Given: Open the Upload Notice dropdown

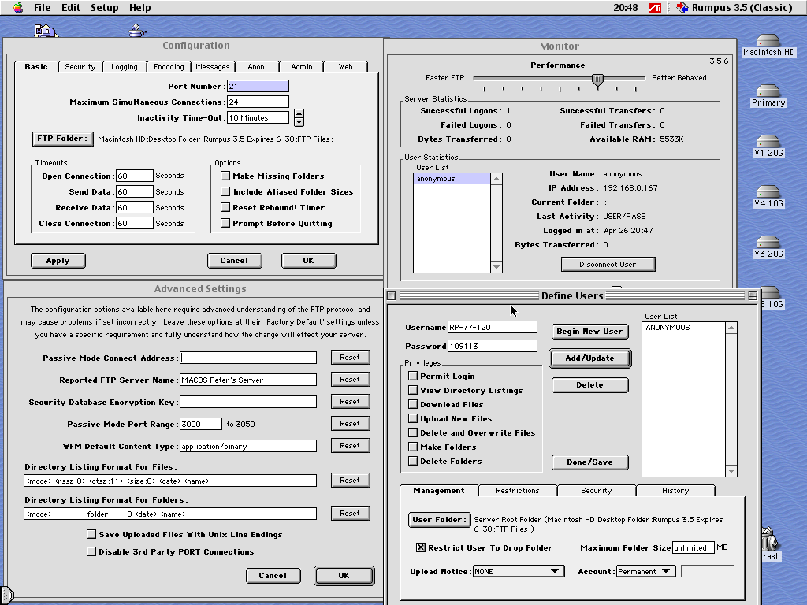Looking at the screenshot, I should (x=519, y=571).
